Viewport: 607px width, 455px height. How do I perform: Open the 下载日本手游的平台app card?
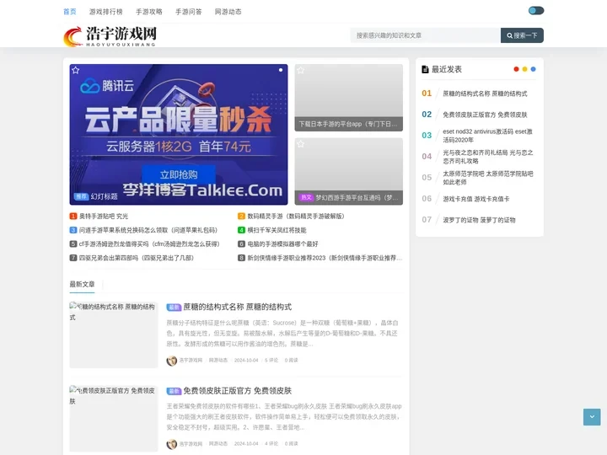click(348, 98)
